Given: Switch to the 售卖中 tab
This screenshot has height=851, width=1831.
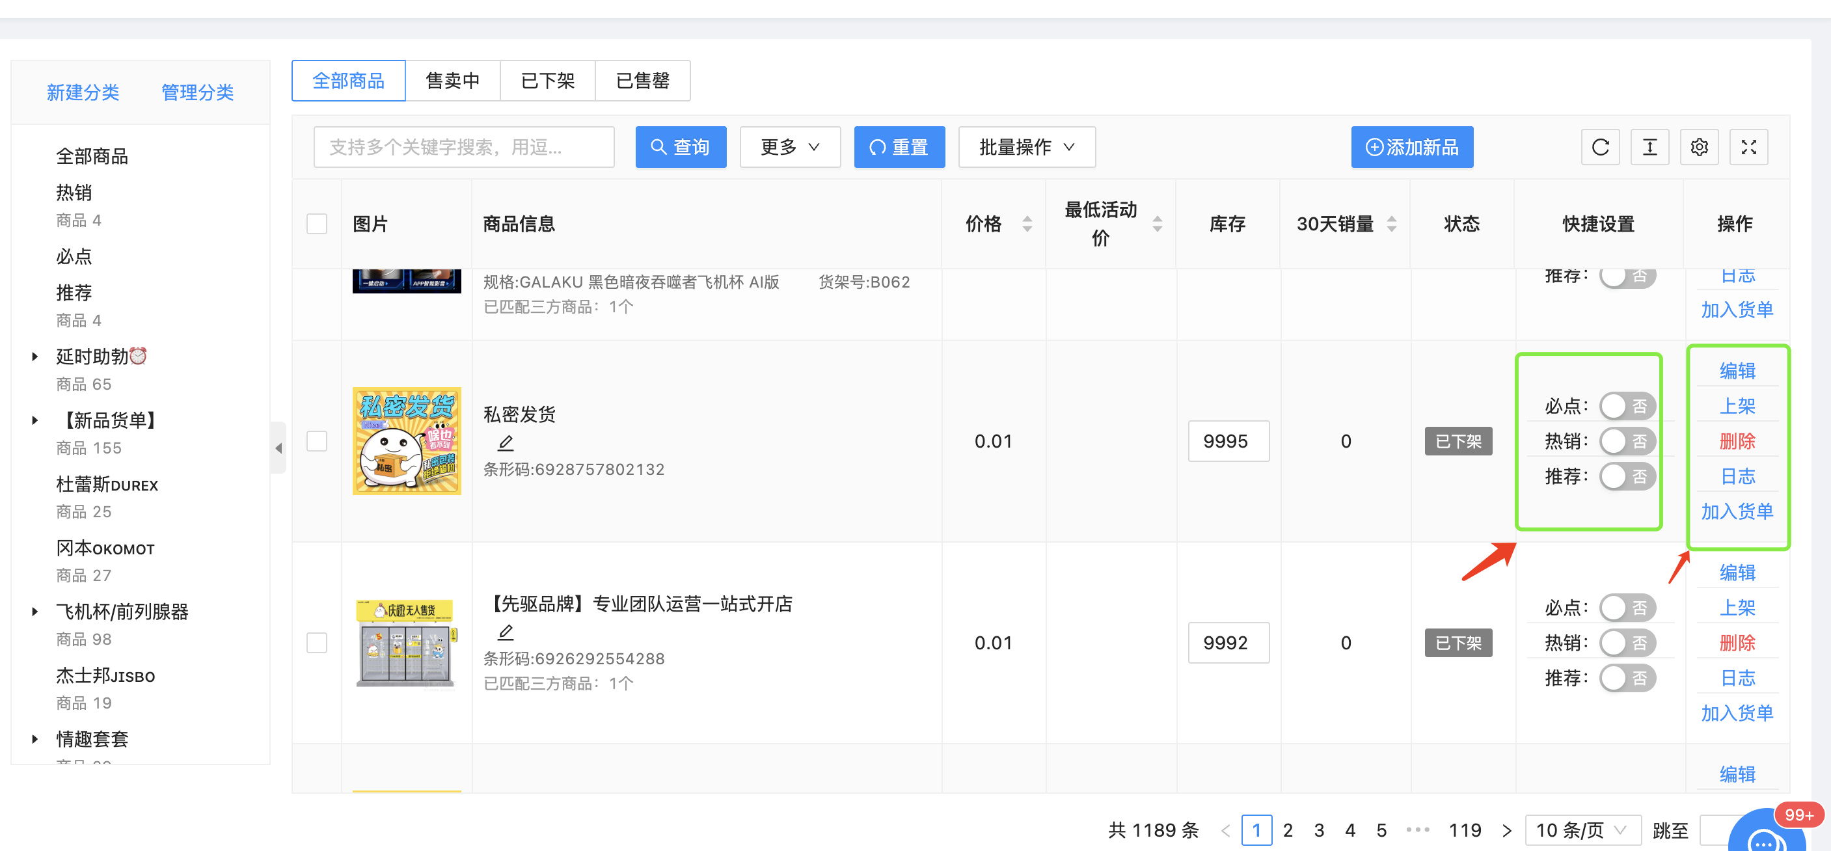Looking at the screenshot, I should coord(452,81).
